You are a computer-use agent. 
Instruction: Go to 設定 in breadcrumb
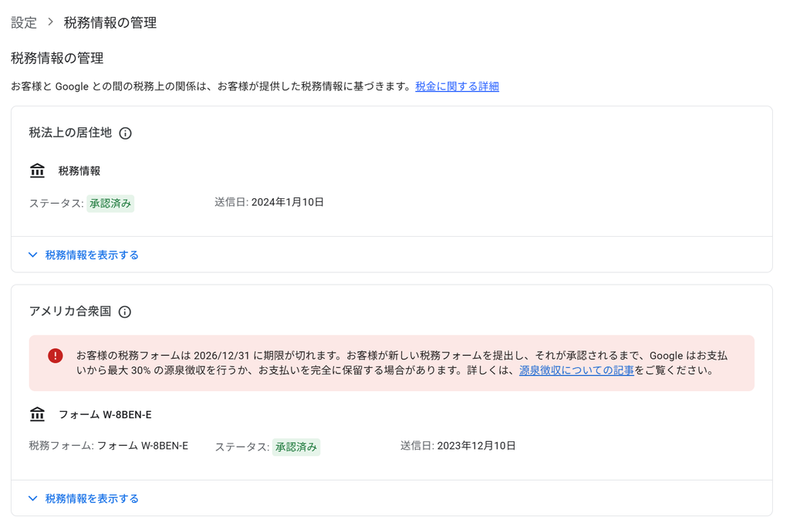[24, 22]
